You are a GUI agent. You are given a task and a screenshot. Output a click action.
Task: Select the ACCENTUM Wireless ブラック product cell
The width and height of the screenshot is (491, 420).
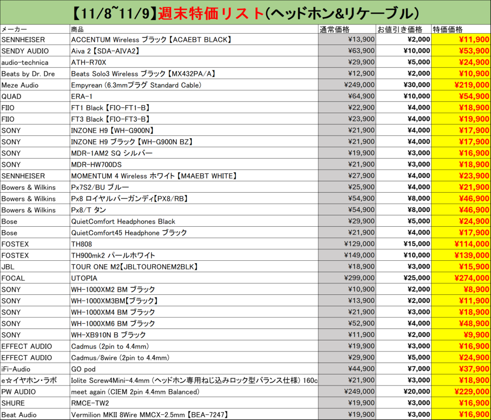pos(151,39)
